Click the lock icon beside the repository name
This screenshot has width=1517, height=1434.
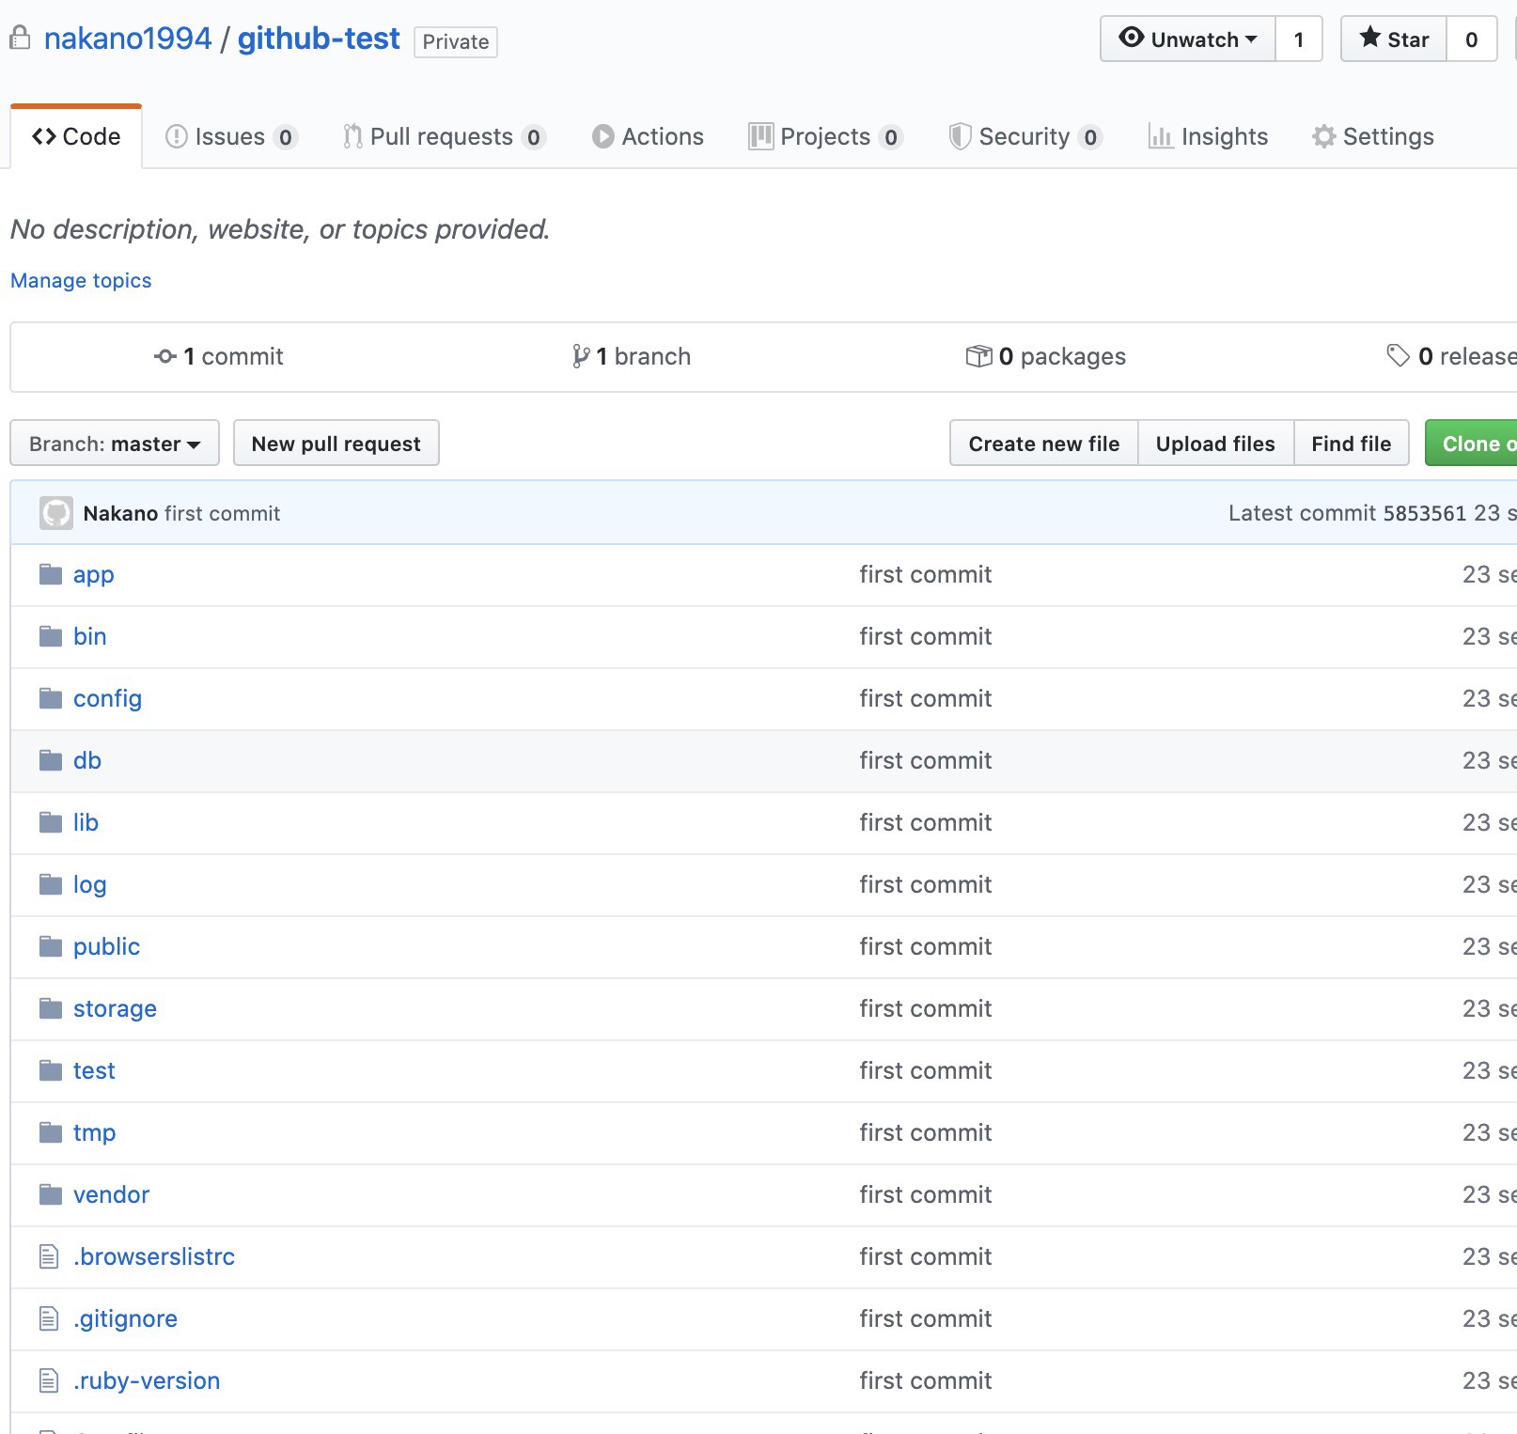[20, 39]
